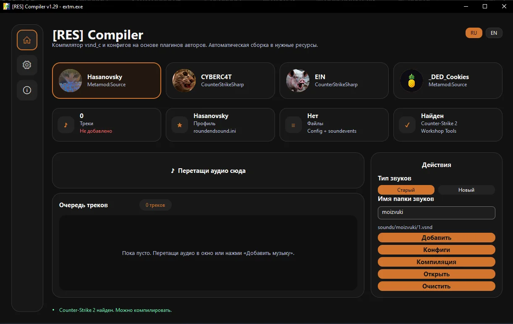Screen dimensions: 513x324
Task: Click the 0 треков counter badge
Action: 155,205
